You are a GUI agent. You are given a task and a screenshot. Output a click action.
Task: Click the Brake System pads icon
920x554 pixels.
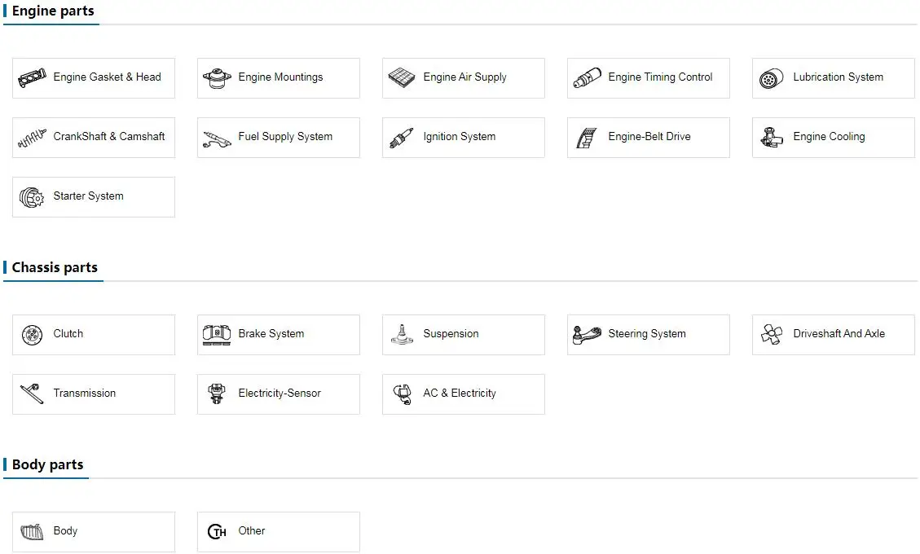pos(217,335)
